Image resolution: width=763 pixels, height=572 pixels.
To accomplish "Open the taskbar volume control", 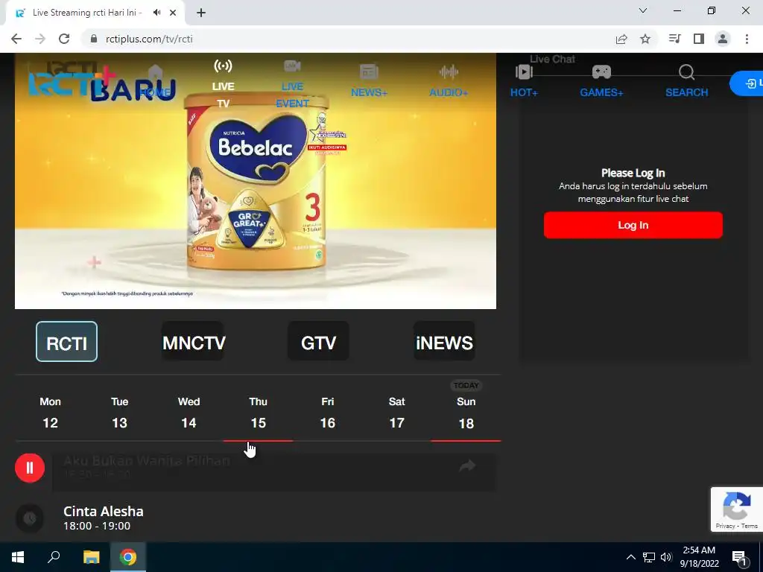I will [x=666, y=557].
